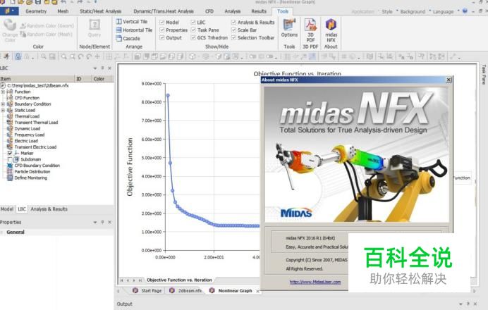The width and height of the screenshot is (488, 310).
Task: Collapse the General properties group
Action: click(2, 232)
